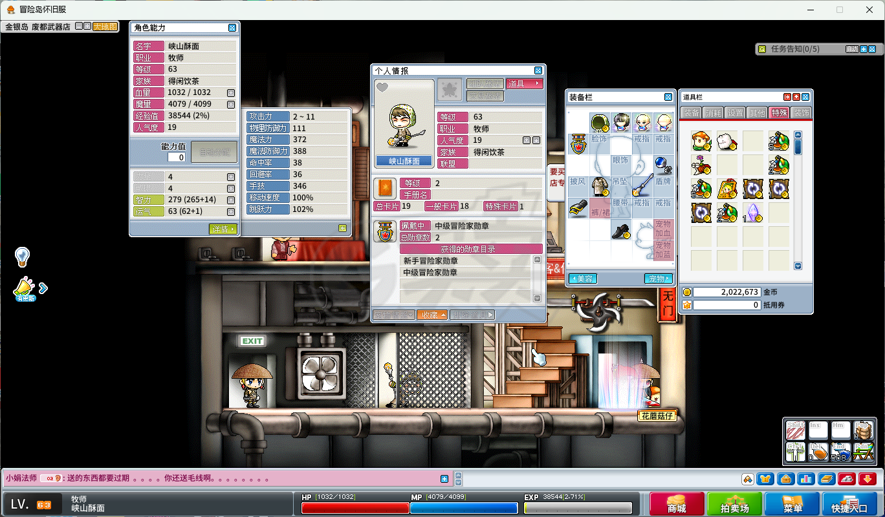The width and height of the screenshot is (885, 517).
Task: Toggle 自动 on the quest notifier
Action: point(852,49)
